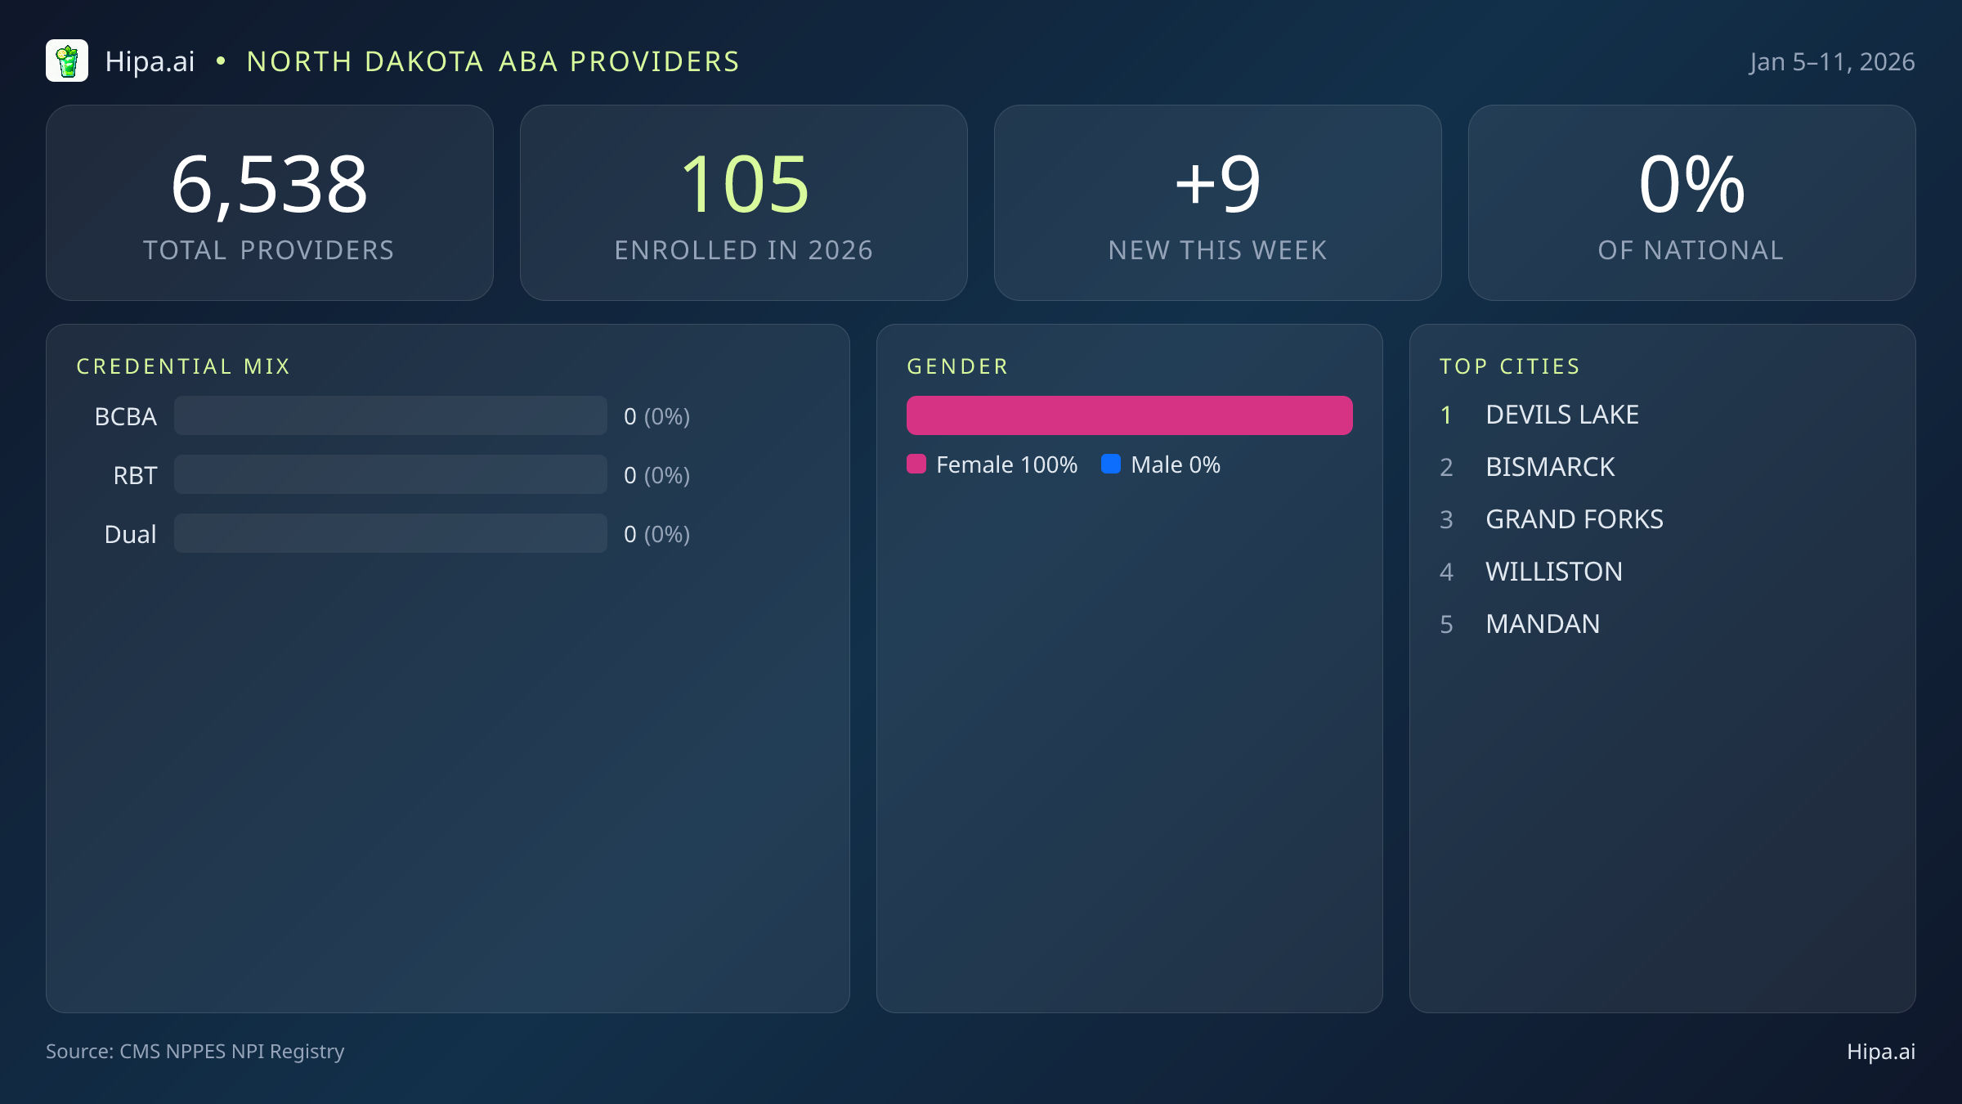Select Williston in the city ranking

pyautogui.click(x=1553, y=572)
